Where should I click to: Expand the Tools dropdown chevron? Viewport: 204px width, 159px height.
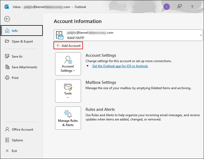68,97
